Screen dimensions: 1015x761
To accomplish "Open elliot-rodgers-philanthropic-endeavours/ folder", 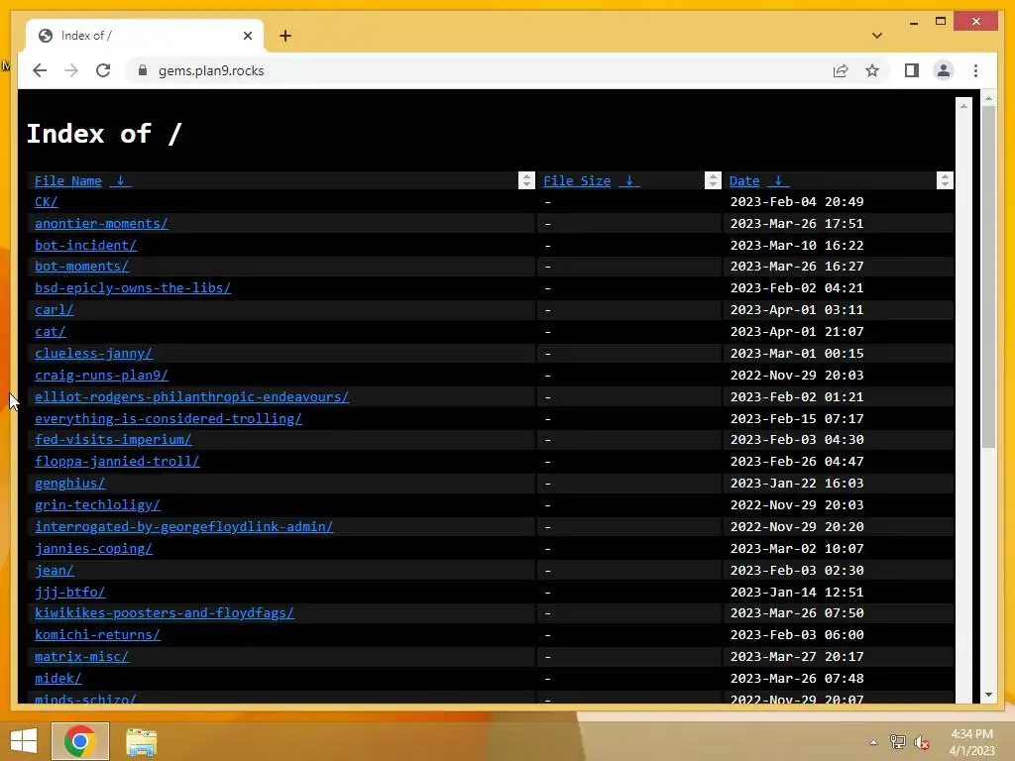I will pos(192,396).
